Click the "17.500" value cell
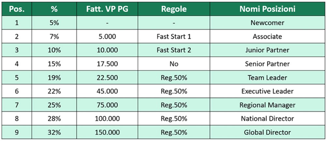Viewport: 327px width, 141px height. (x=107, y=64)
